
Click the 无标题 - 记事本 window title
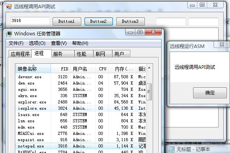click(x=193, y=149)
